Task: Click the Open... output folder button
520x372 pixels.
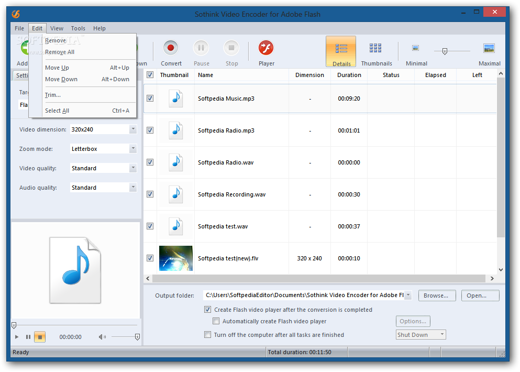Action: tap(480, 296)
